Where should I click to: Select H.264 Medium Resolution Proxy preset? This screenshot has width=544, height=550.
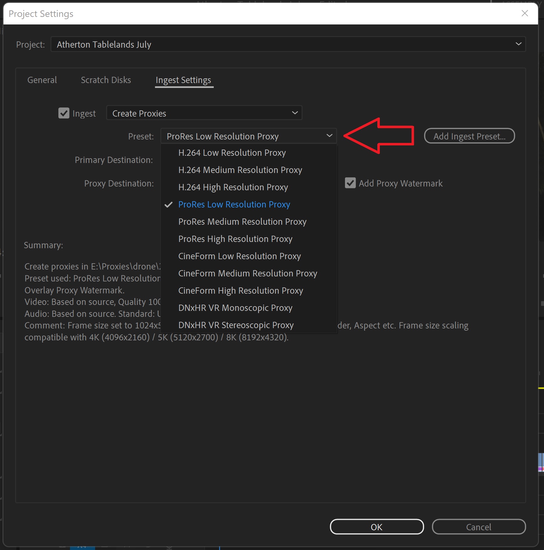(240, 170)
